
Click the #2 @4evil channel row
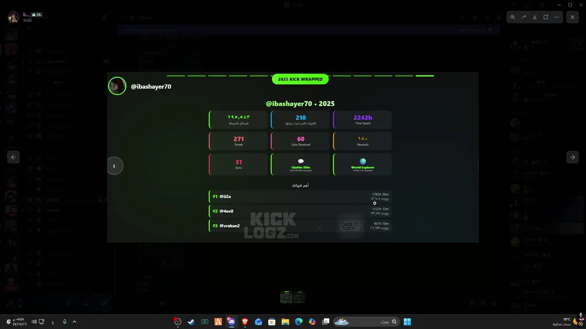pos(300,211)
